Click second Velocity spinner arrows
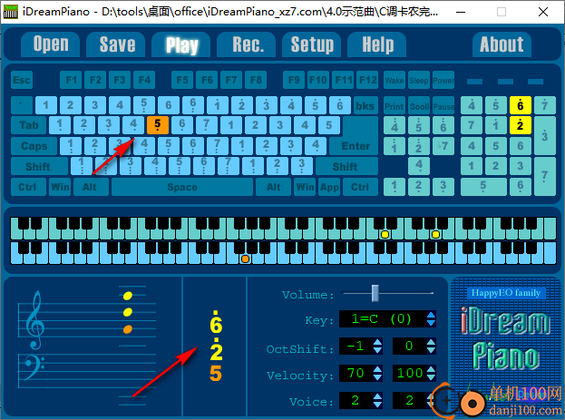The width and height of the screenshot is (565, 420). (431, 373)
